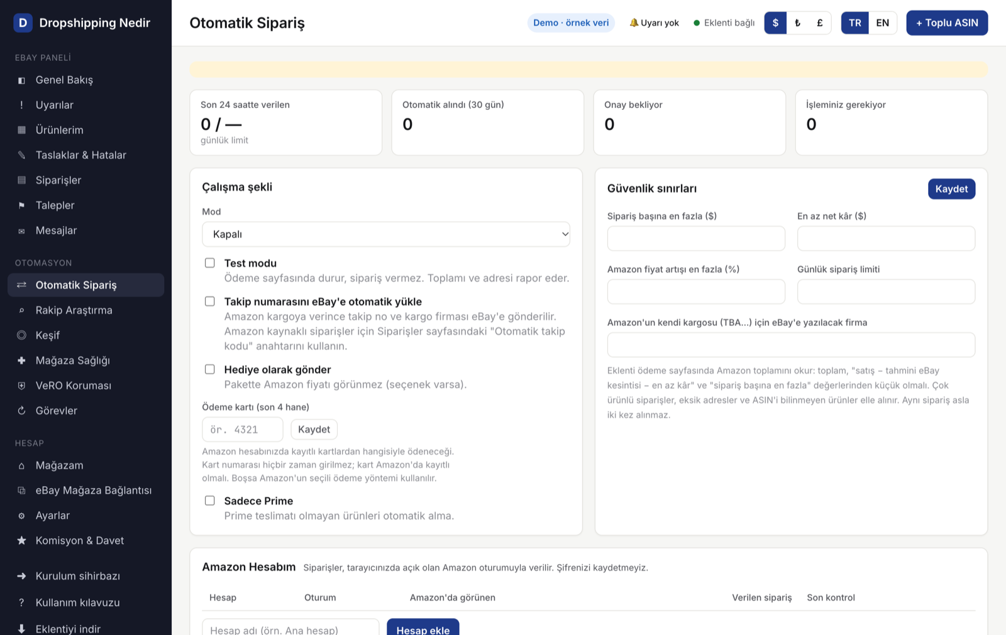This screenshot has height=635, width=1006.
Task: Click the VeRO Koruması shield icon
Action: pyautogui.click(x=21, y=386)
